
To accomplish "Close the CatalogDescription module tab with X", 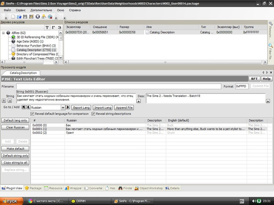I will tap(271, 72).
